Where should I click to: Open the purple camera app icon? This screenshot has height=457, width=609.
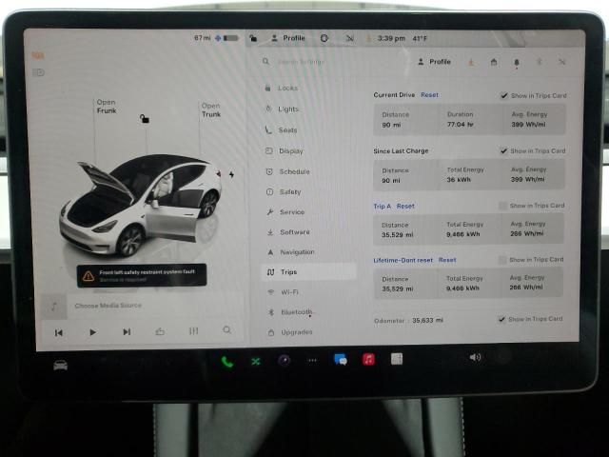[x=285, y=361]
